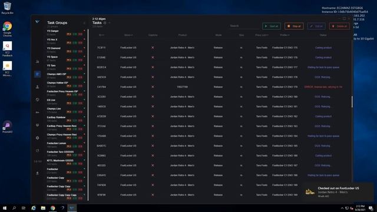The width and height of the screenshot is (377, 212).
Task: Select the Footaction Proxy Heaven ISP group
Action: pyautogui.click(x=65, y=93)
